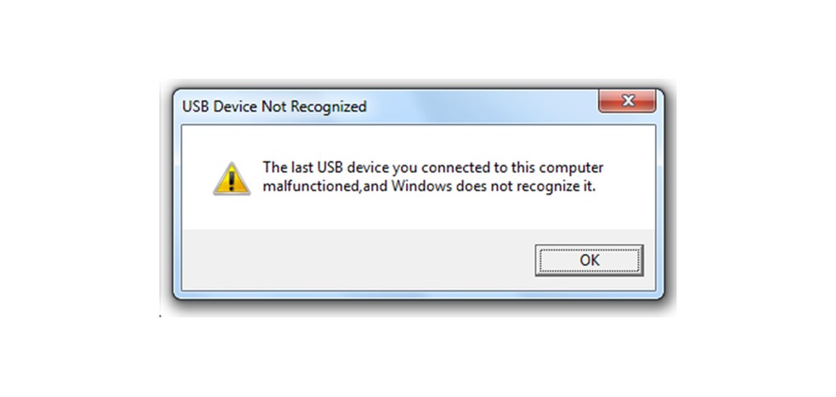
Task: Click the first line of the error message
Action: tap(433, 168)
